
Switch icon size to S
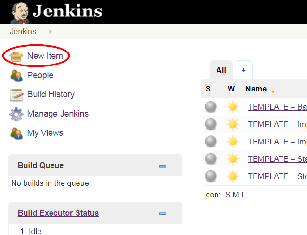click(x=228, y=195)
